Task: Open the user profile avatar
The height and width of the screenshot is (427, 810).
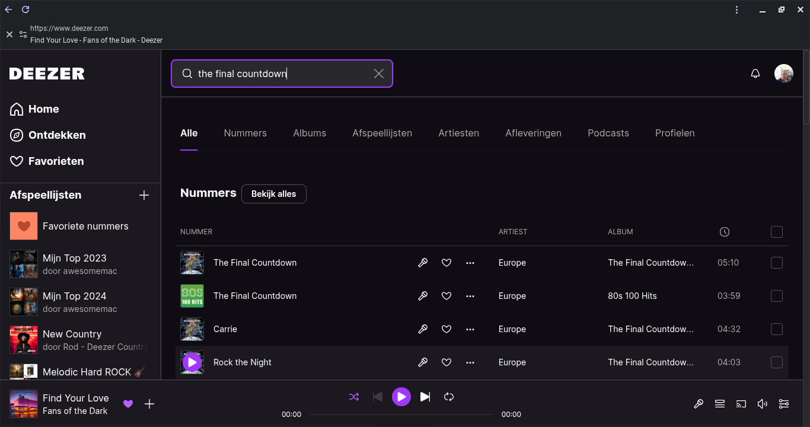Action: pos(784,74)
